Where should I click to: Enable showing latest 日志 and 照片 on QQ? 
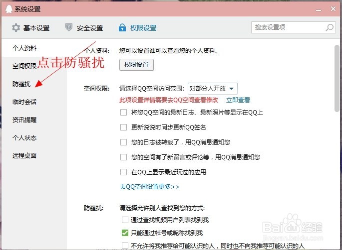pos(124,112)
